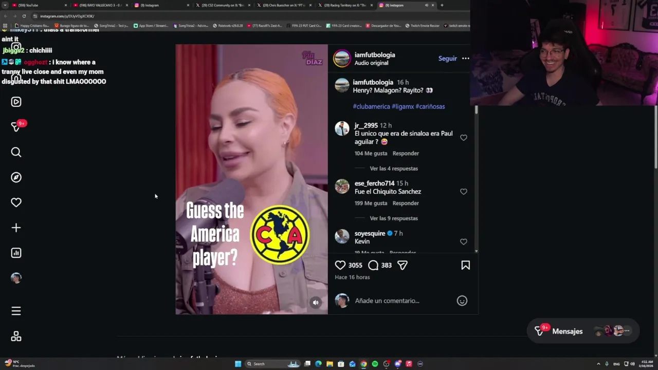Open the #cariñosas hashtag
The image size is (658, 370).
pyautogui.click(x=430, y=106)
